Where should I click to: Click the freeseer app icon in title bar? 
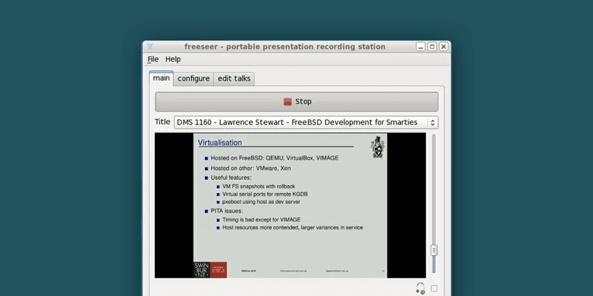coord(150,46)
